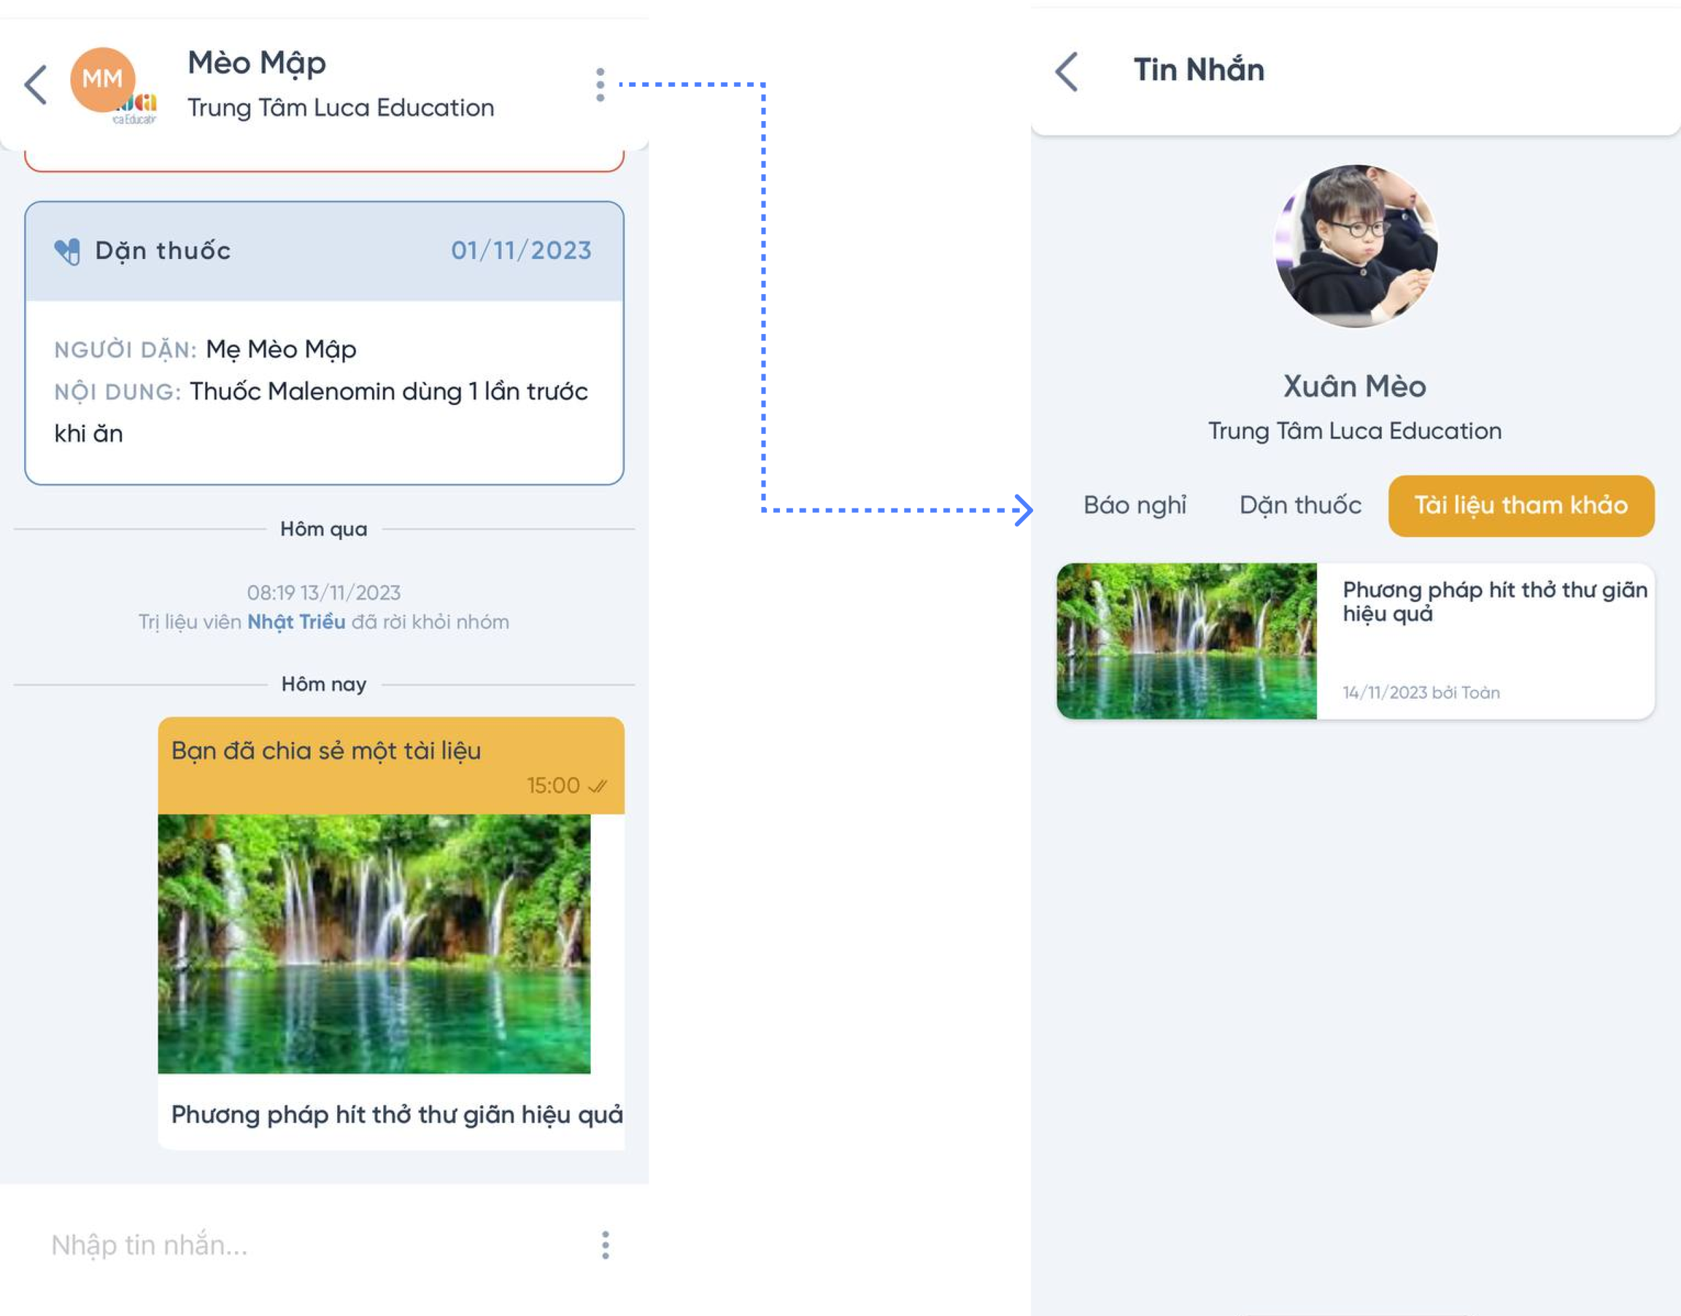Go back from Mèo Mập chat
The image size is (1681, 1316).
36,84
